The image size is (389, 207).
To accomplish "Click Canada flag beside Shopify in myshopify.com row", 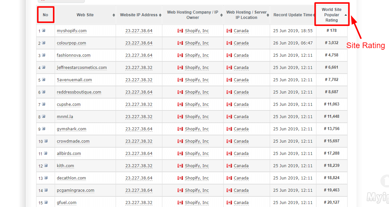I will click(180, 31).
